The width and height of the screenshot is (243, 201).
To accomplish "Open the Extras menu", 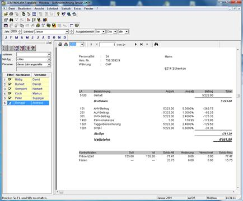I will [x=77, y=8].
